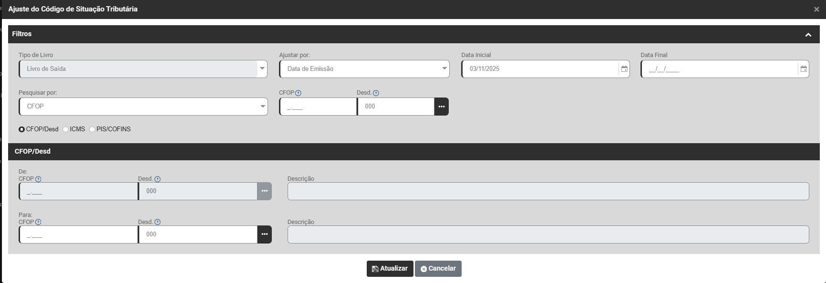The image size is (826, 283).
Task: Open the Data Inicial calendar picker
Action: click(x=624, y=69)
